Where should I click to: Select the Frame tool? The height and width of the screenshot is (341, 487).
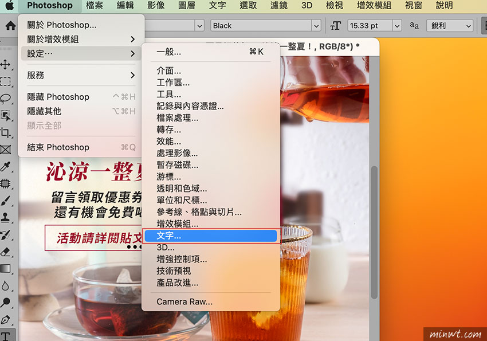point(5,150)
